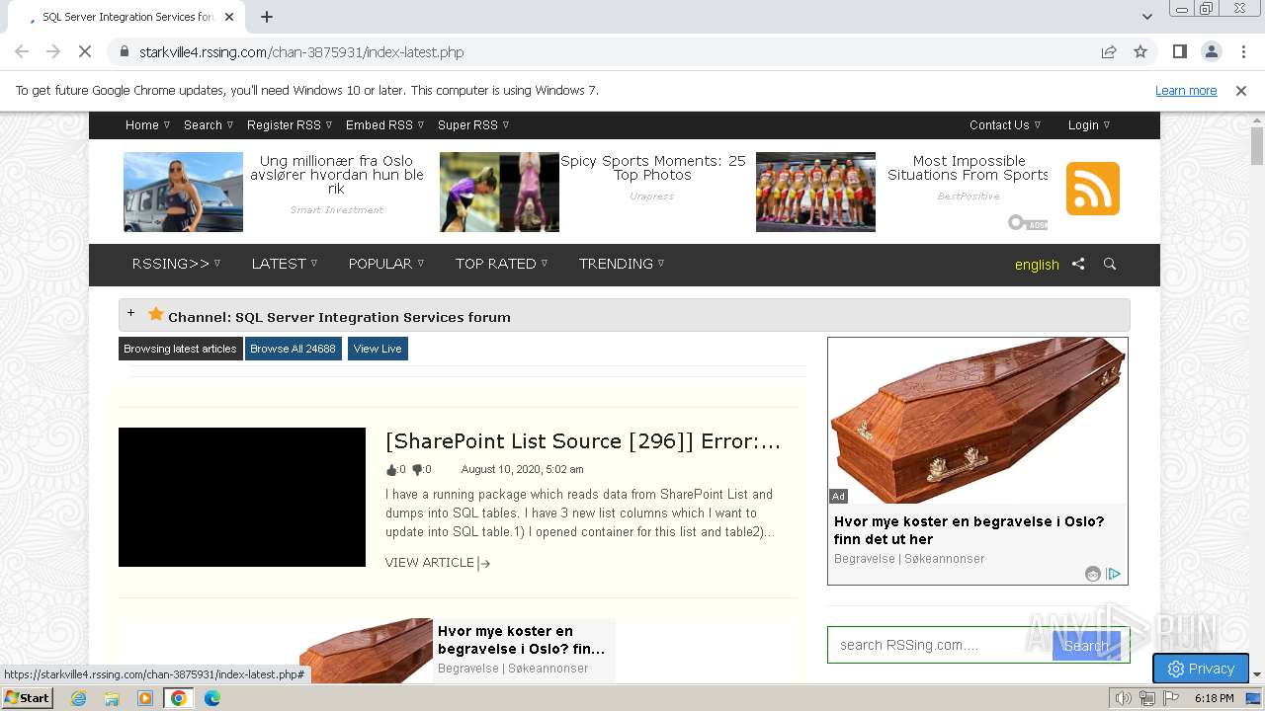Expand the Contact Us menu
The image size is (1265, 711).
1006,125
